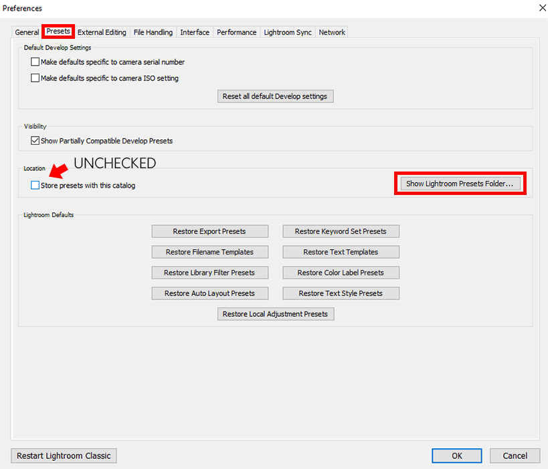Screen dimensions: 548x469
Task: Confirm preferences with OK button
Action: 456,456
